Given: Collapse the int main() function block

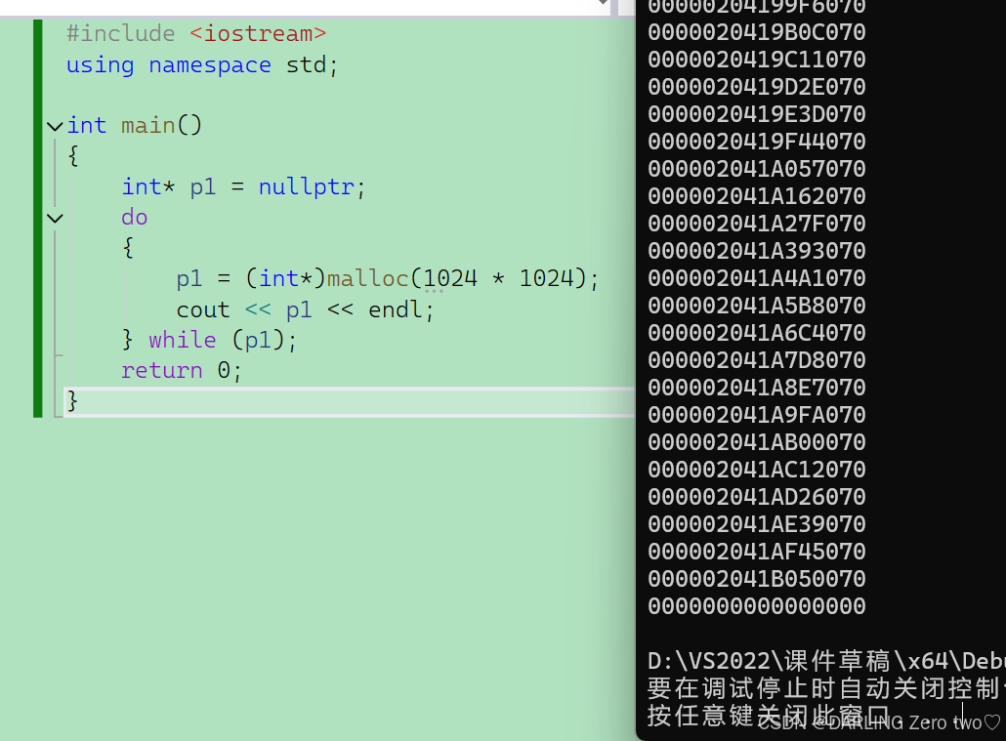Looking at the screenshot, I should click(x=55, y=126).
